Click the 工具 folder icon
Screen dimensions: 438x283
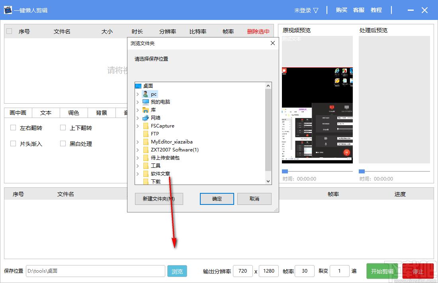tap(145, 165)
